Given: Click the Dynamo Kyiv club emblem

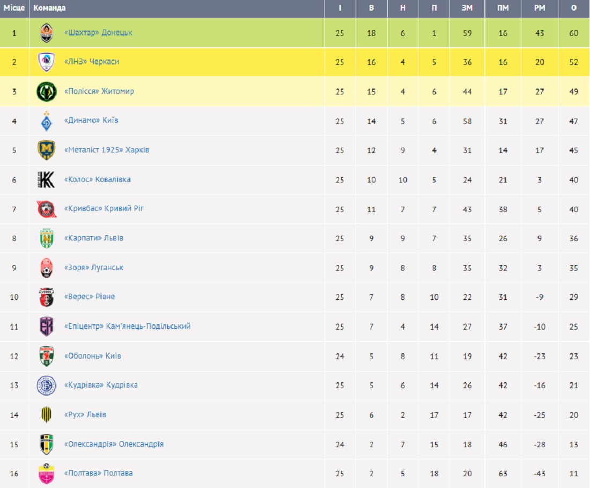Looking at the screenshot, I should click(x=47, y=121).
